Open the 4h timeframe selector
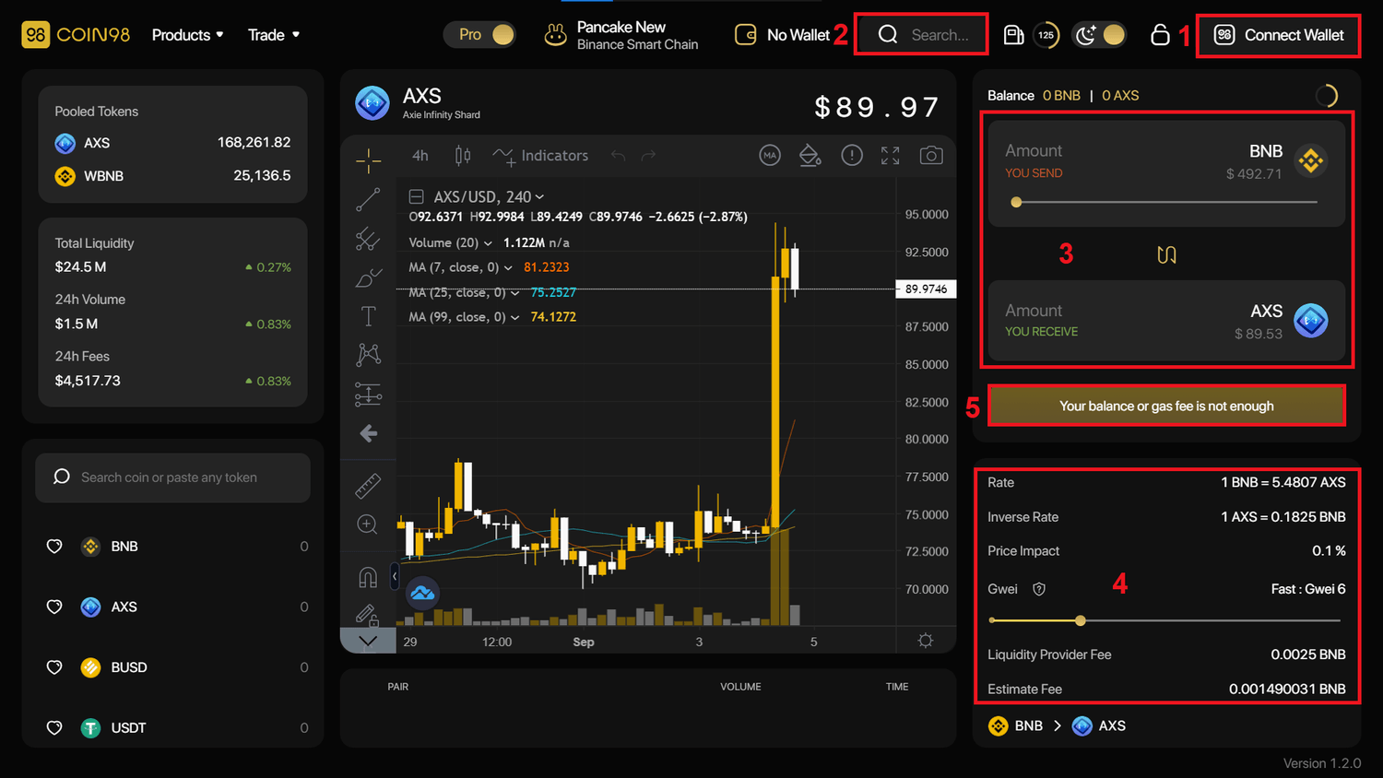This screenshot has width=1383, height=778. tap(420, 156)
